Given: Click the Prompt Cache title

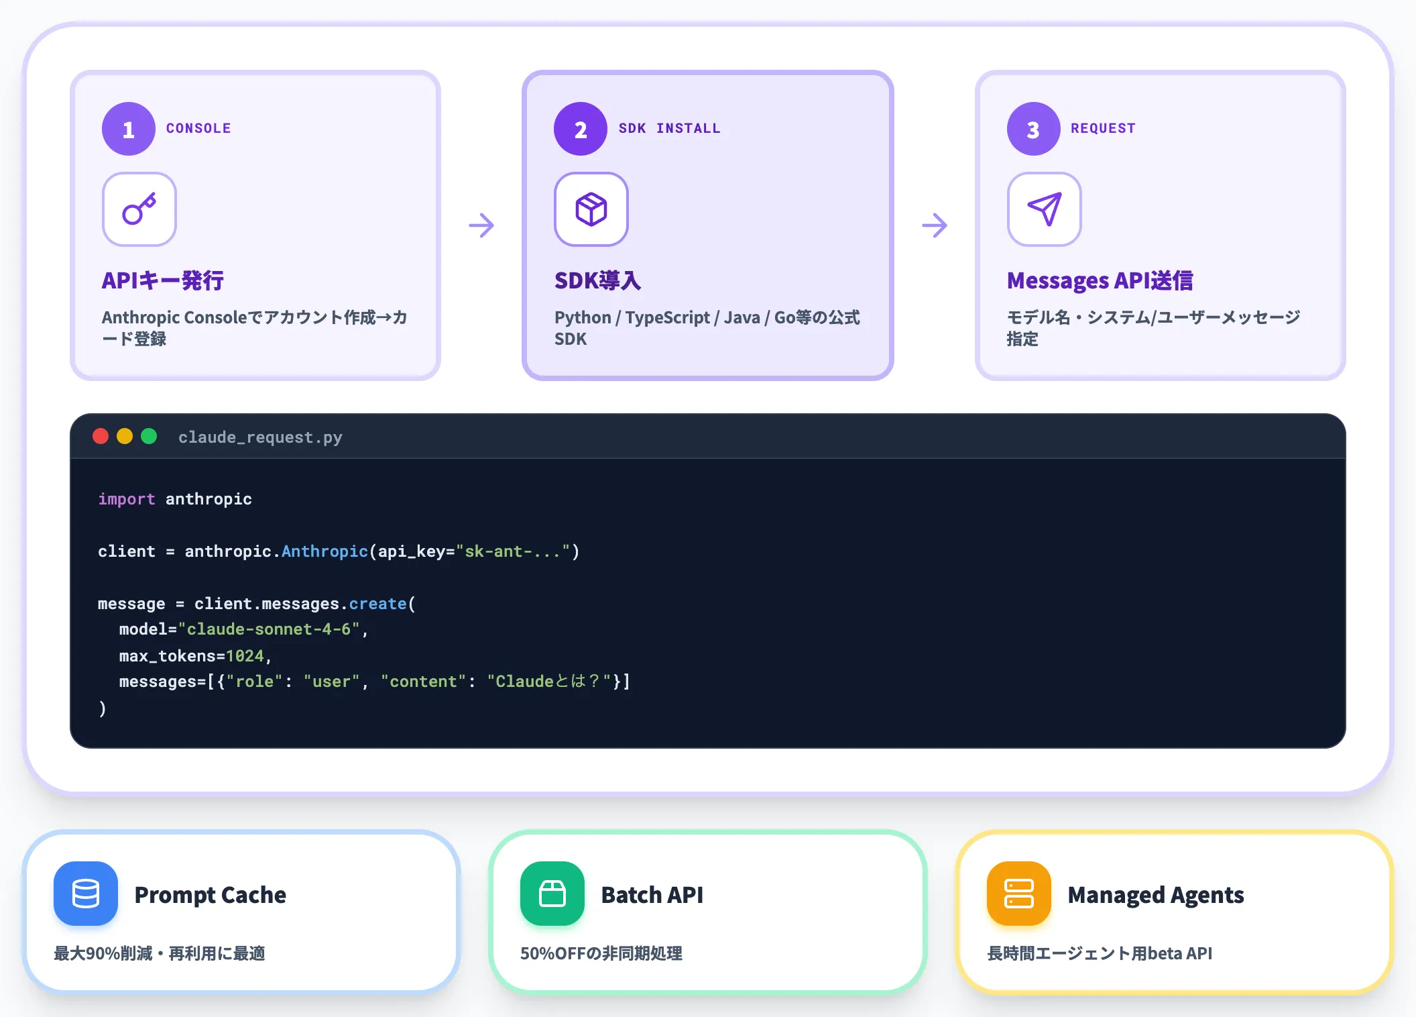Looking at the screenshot, I should 211,895.
